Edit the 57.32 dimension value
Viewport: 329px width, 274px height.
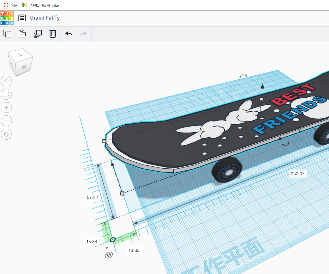[x=92, y=197]
